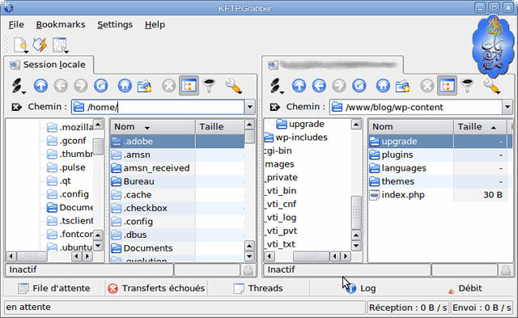518x318 pixels.
Task: Open the local Chemin path dropdown
Action: [x=250, y=107]
